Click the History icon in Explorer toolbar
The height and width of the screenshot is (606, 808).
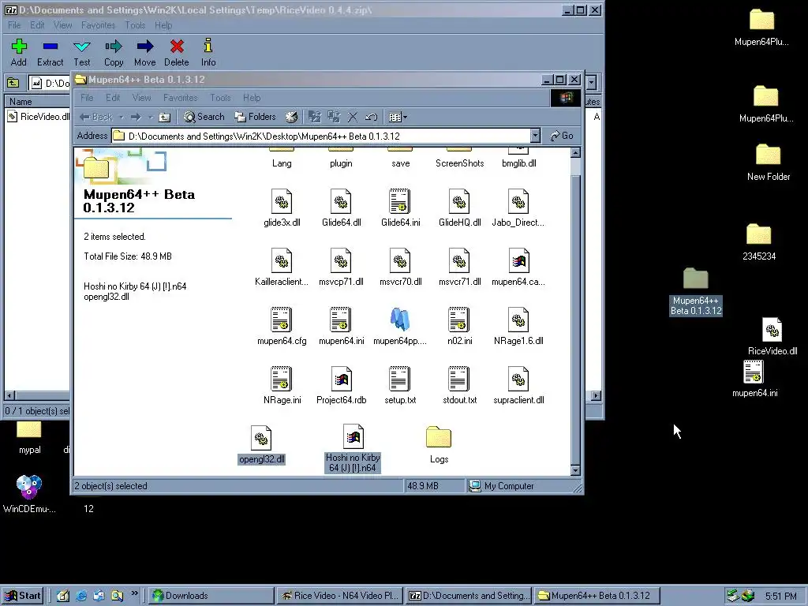(292, 117)
